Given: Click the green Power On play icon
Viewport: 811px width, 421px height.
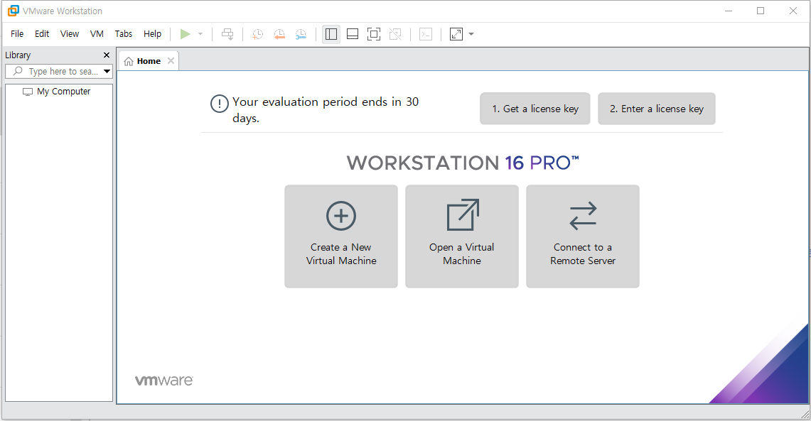Looking at the screenshot, I should [186, 34].
